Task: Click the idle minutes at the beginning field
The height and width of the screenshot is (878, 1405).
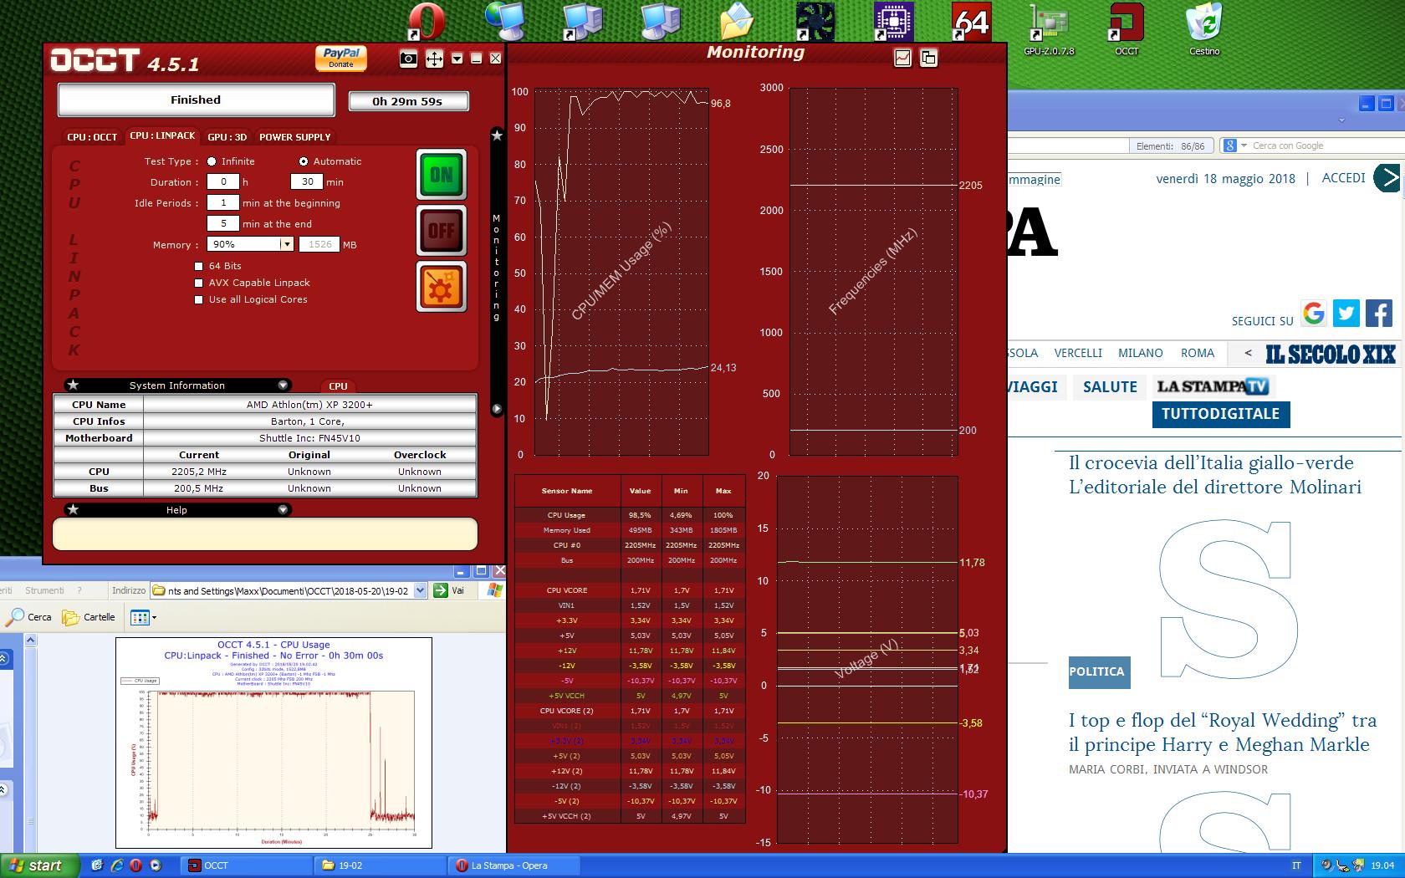Action: (x=223, y=202)
